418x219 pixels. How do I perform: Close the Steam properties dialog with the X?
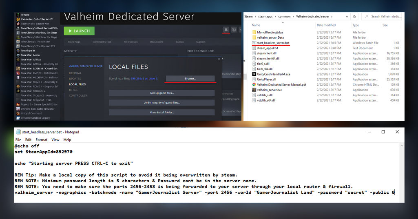219,59
